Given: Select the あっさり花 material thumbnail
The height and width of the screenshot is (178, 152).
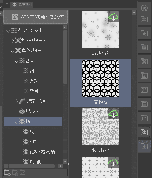Looking at the screenshot, I should pos(101,30).
